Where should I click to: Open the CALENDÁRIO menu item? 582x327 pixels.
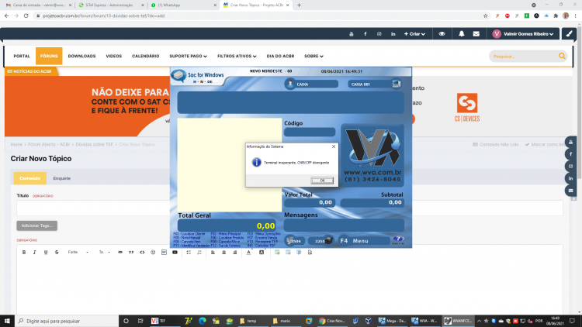146,56
